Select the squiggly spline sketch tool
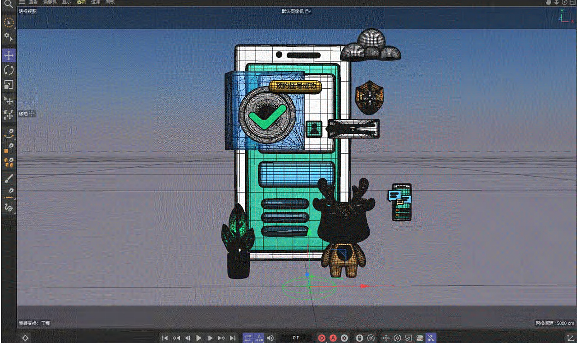The height and width of the screenshot is (343, 577). tap(9, 207)
